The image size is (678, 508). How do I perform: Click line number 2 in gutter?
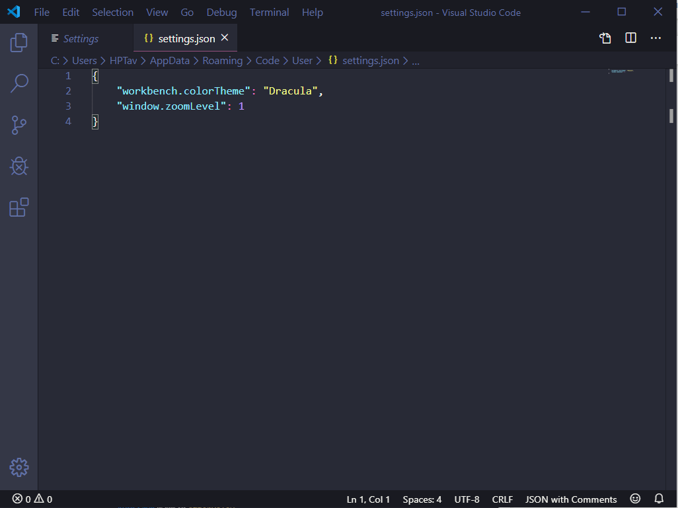pyautogui.click(x=68, y=91)
